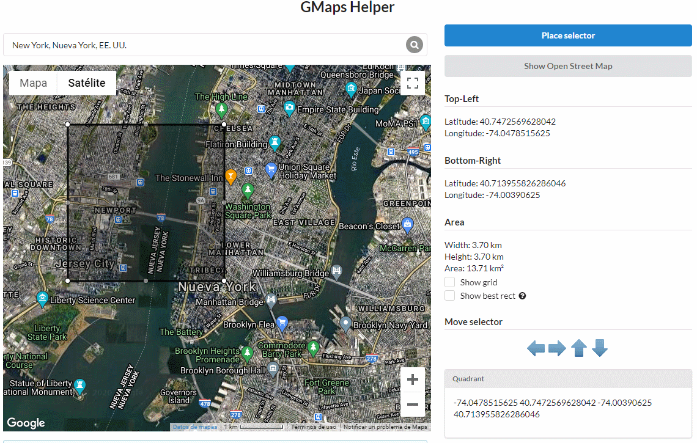Click the location search input field
The image size is (697, 443).
(x=183, y=45)
